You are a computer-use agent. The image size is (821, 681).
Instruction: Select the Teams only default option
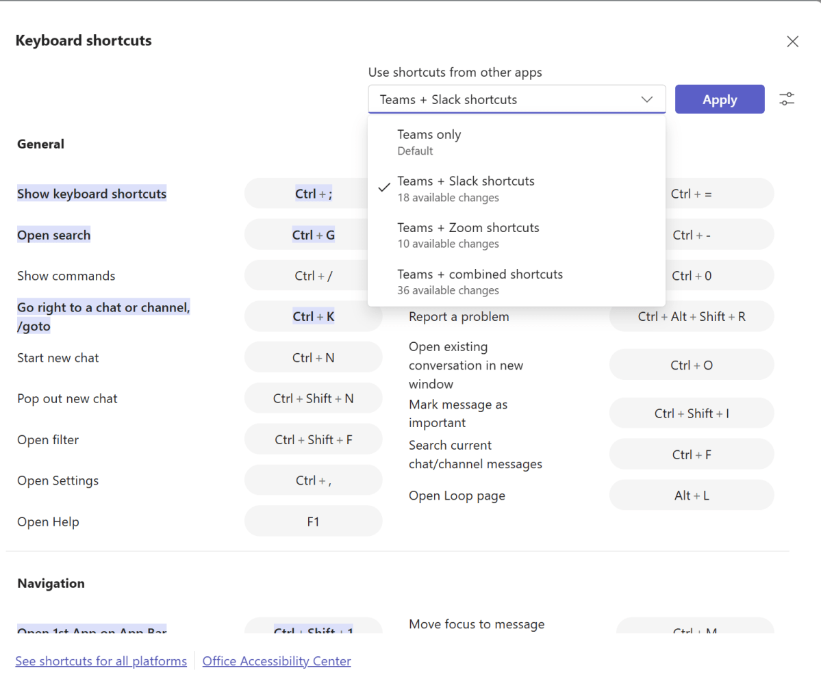429,141
